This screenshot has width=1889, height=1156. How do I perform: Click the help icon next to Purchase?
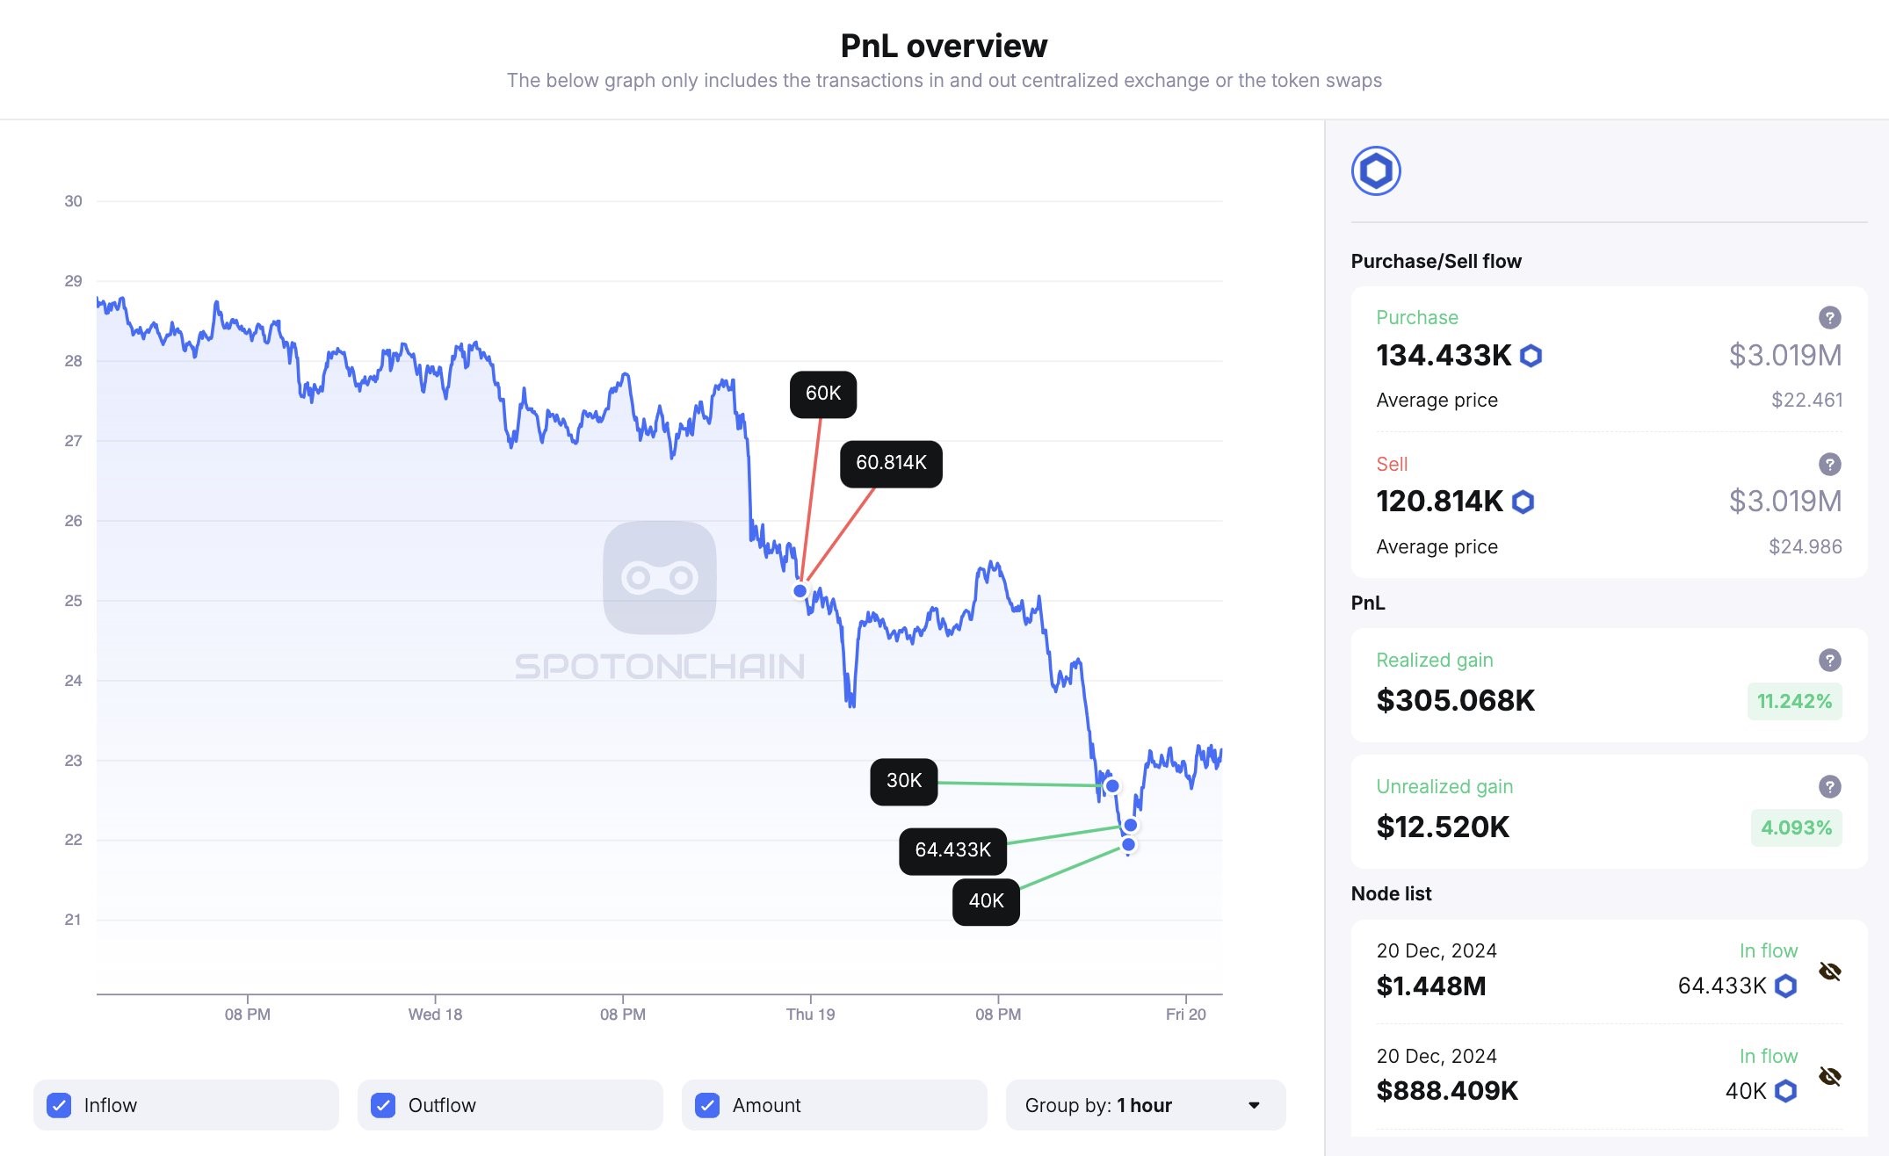pyautogui.click(x=1829, y=318)
